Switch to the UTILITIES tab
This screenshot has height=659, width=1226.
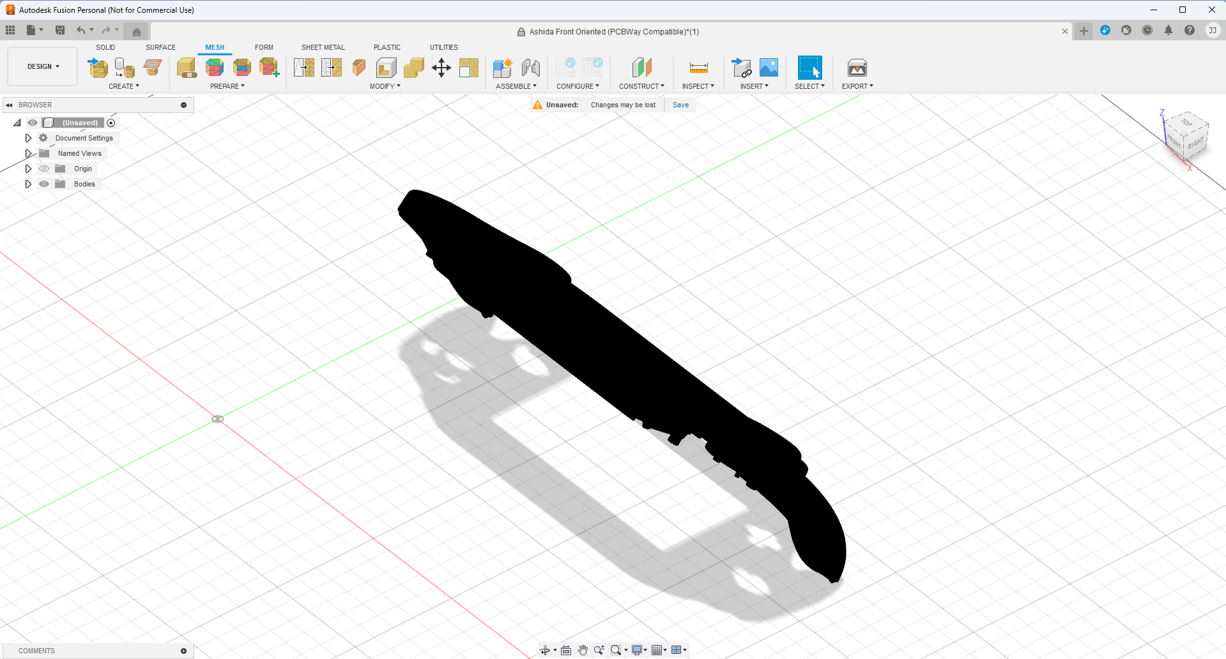[444, 47]
